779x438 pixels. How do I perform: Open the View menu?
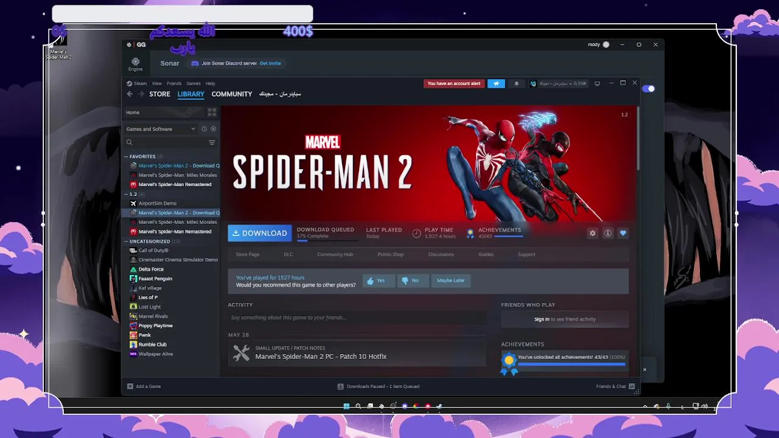tap(157, 83)
